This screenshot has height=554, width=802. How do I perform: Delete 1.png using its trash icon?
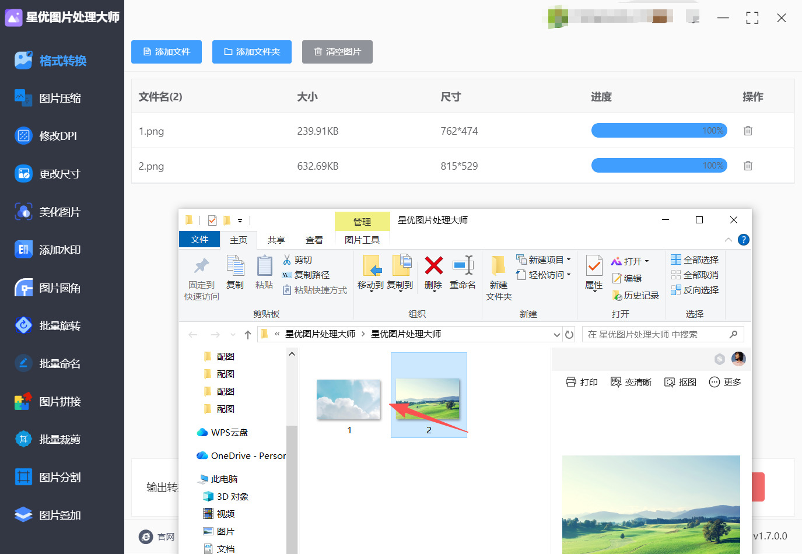[x=748, y=131]
